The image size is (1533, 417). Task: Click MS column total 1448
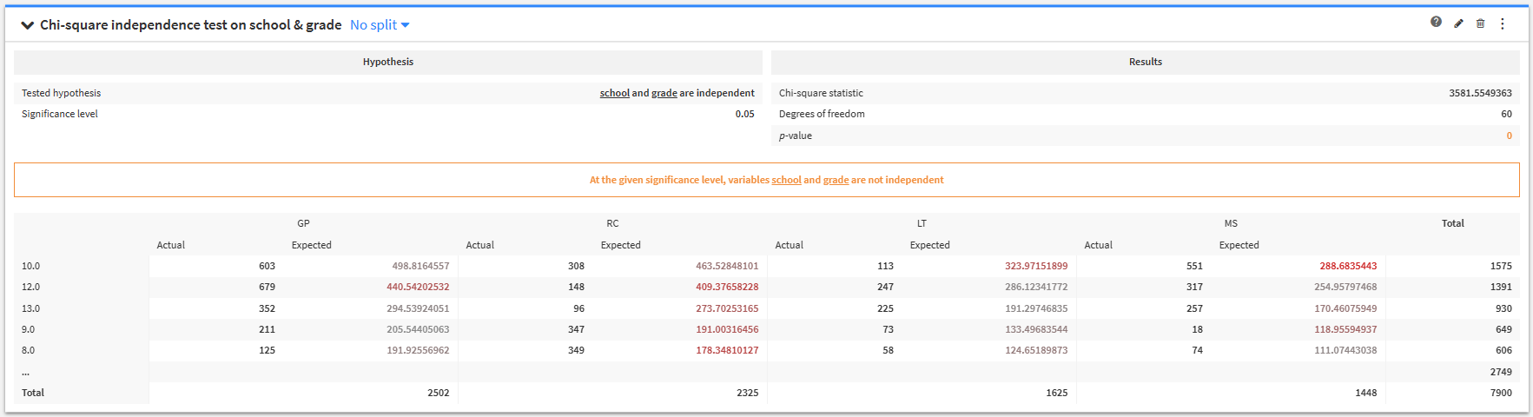[x=1366, y=393]
